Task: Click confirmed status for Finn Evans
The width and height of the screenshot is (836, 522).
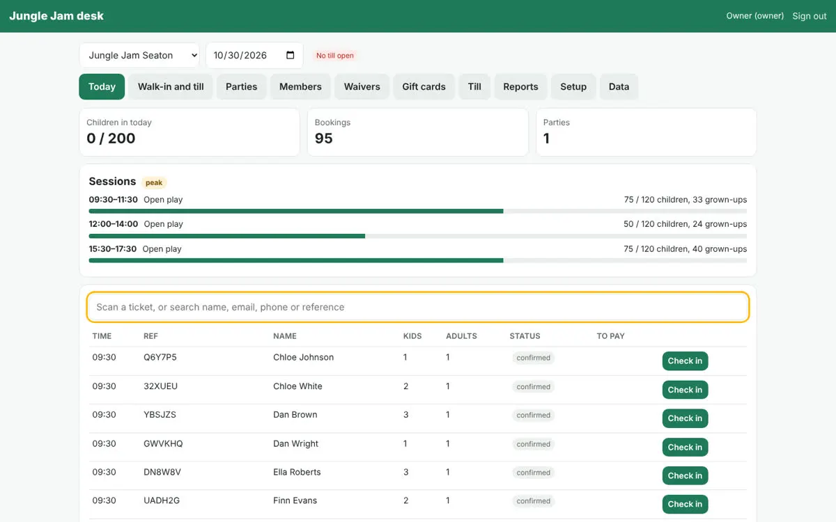Action: point(534,501)
